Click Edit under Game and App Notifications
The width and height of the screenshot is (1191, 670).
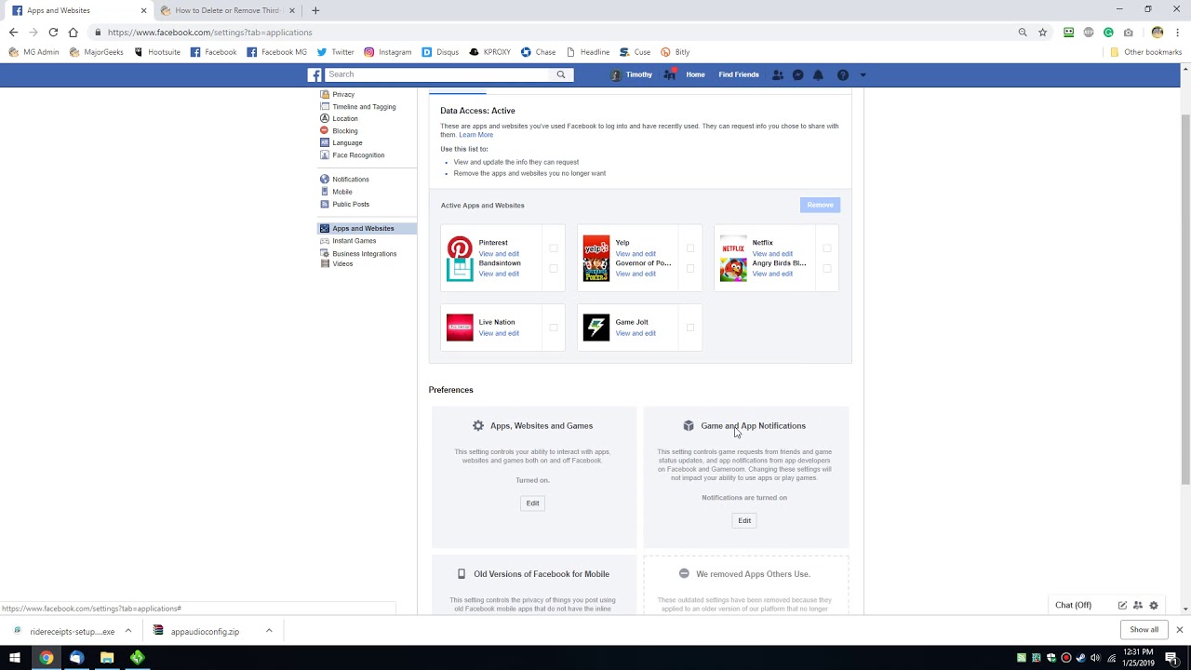point(744,521)
